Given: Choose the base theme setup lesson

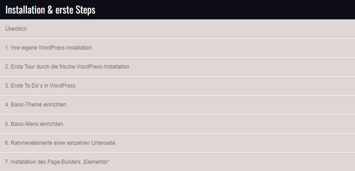Looking at the screenshot, I should tap(177, 105).
